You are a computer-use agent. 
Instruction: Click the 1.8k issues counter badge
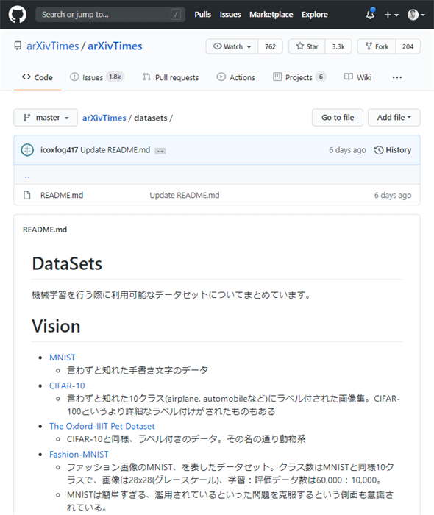(115, 77)
